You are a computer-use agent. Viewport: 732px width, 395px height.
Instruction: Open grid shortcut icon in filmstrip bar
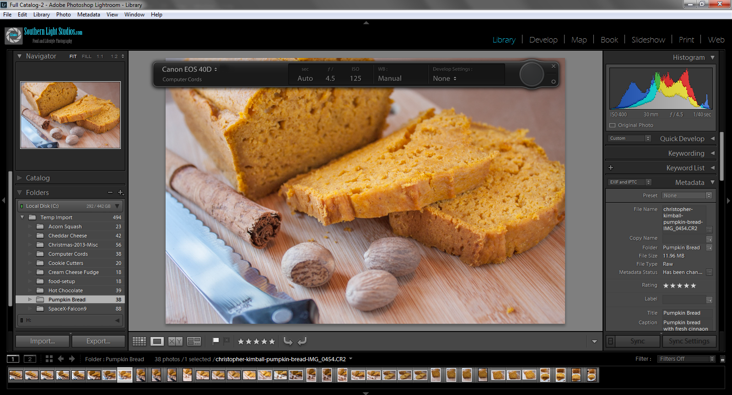tap(49, 359)
